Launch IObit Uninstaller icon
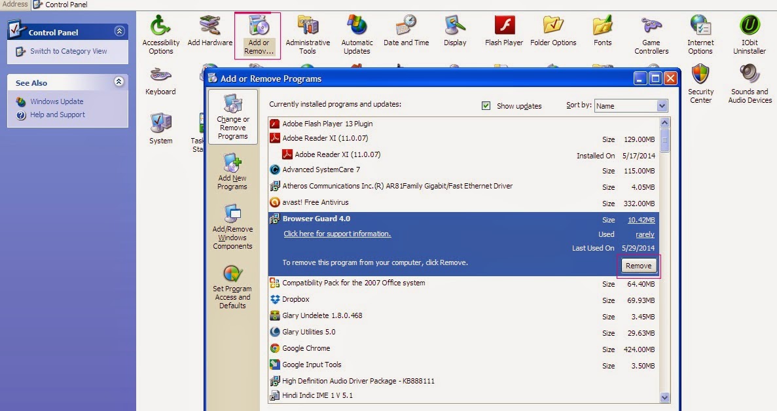Image resolution: width=777 pixels, height=411 pixels. pos(750,35)
